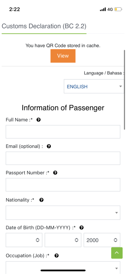
Task: Click the Date of Birth help icon
Action: 82,227
